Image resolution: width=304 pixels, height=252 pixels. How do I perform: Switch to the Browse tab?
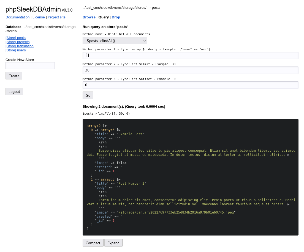pyautogui.click(x=89, y=17)
